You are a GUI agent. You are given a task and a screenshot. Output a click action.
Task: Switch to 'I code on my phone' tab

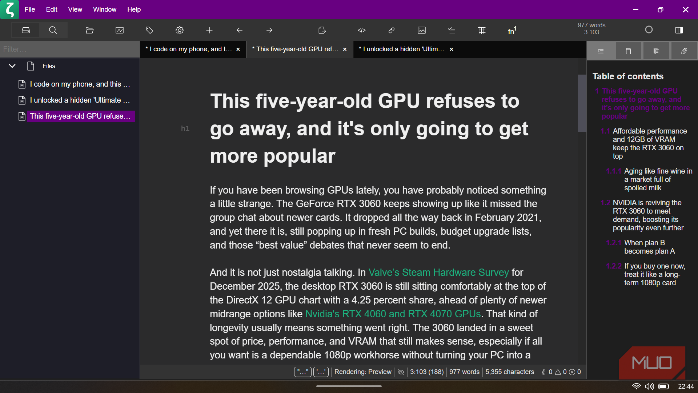tap(188, 49)
